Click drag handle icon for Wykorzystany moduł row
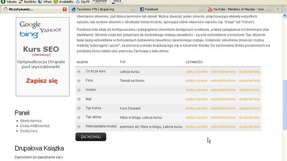Viewport: 287px width, 161px height. pos(79,127)
